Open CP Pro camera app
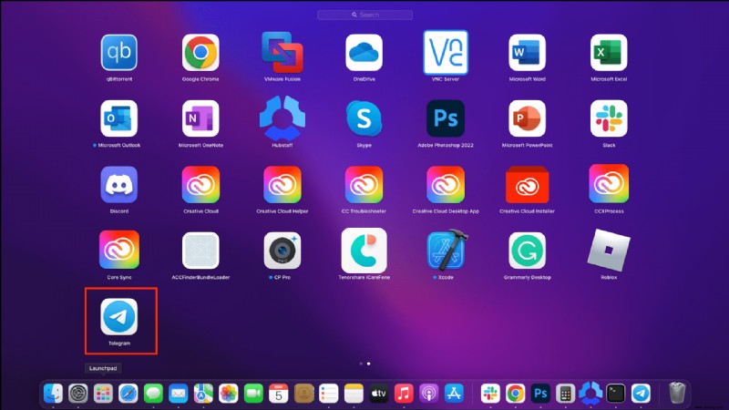729x410 pixels. [282, 251]
